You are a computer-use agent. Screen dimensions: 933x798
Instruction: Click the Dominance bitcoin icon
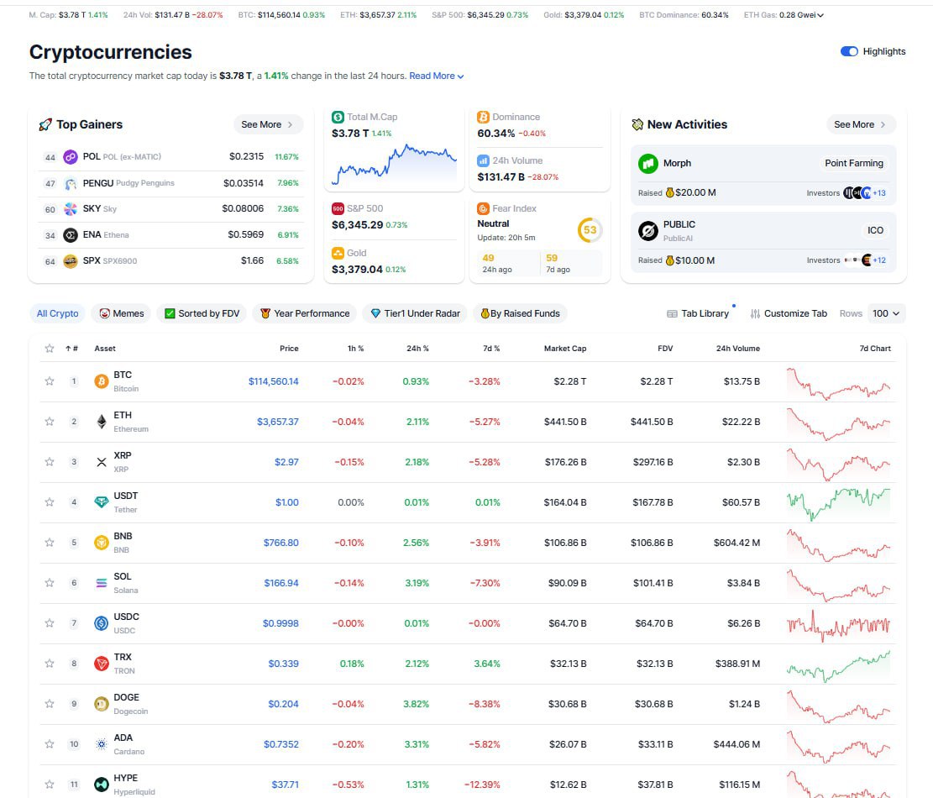click(483, 118)
